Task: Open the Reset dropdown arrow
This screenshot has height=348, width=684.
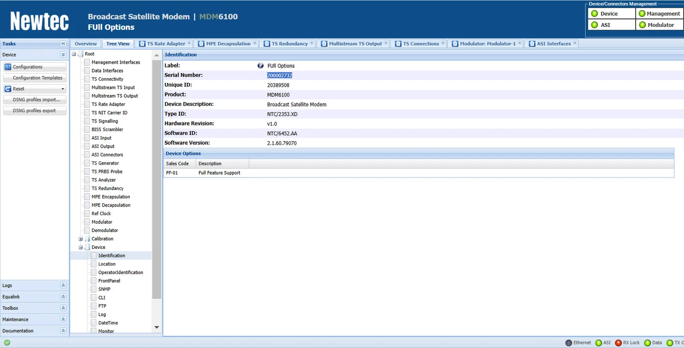Action: point(63,89)
